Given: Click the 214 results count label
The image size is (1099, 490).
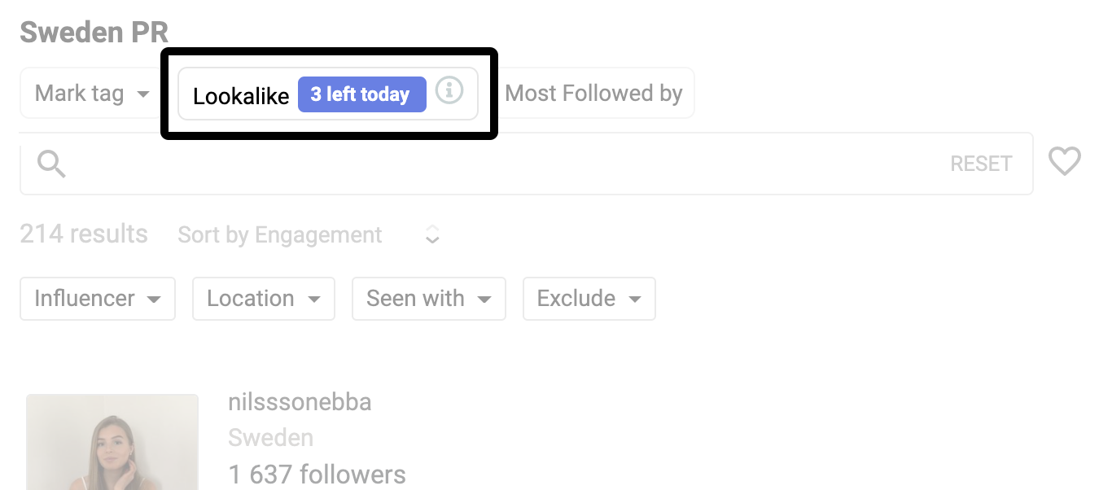Looking at the screenshot, I should point(84,234).
